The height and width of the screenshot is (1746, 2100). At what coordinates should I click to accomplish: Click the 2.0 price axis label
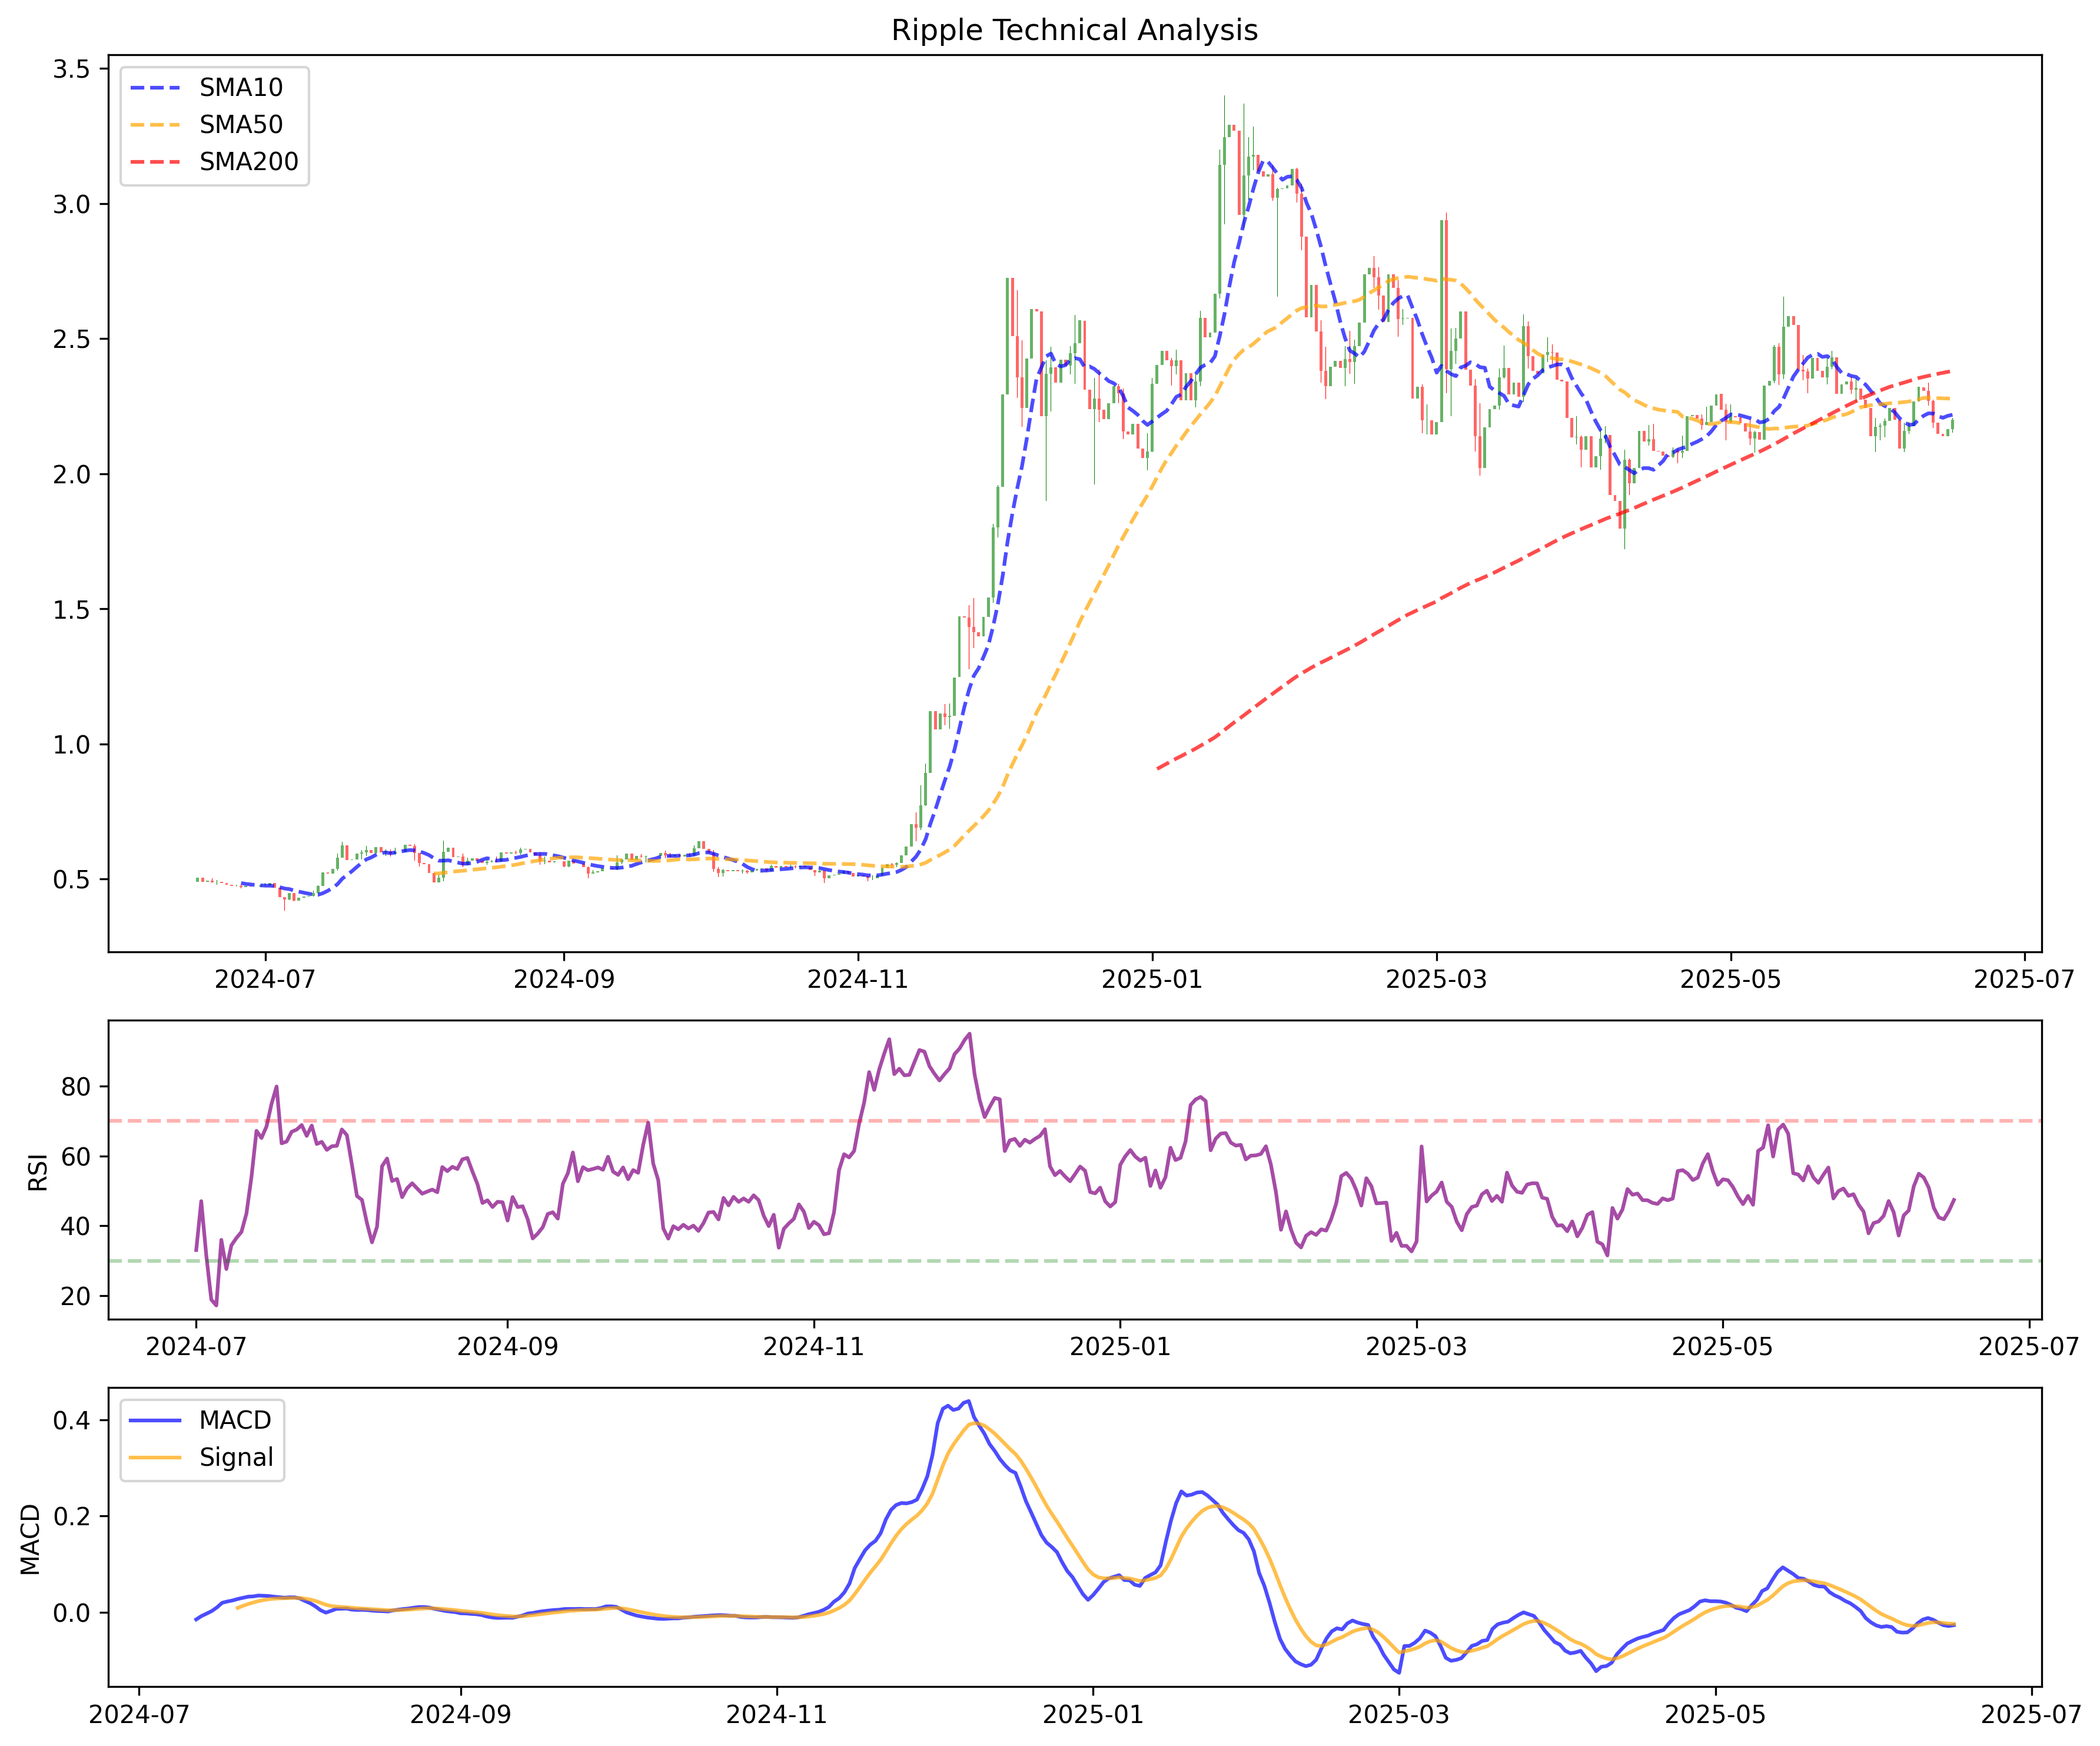(71, 474)
